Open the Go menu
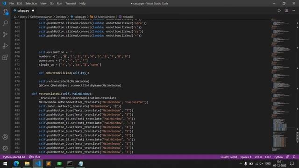The image size is (299, 168). coord(52,3)
